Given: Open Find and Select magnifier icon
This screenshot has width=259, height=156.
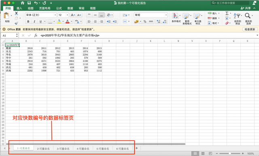Looking at the screenshot, I should (248, 16).
